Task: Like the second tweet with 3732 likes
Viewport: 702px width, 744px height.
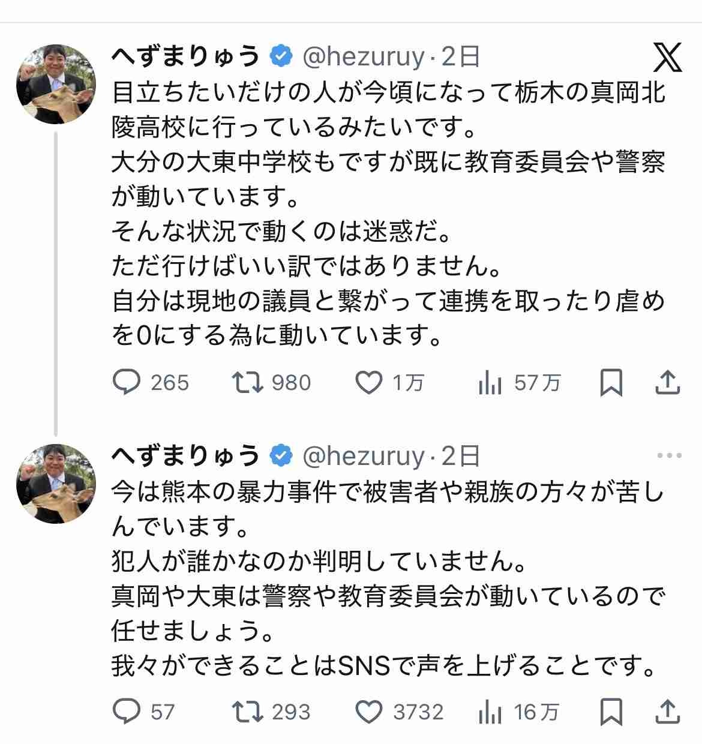Action: click(x=369, y=712)
